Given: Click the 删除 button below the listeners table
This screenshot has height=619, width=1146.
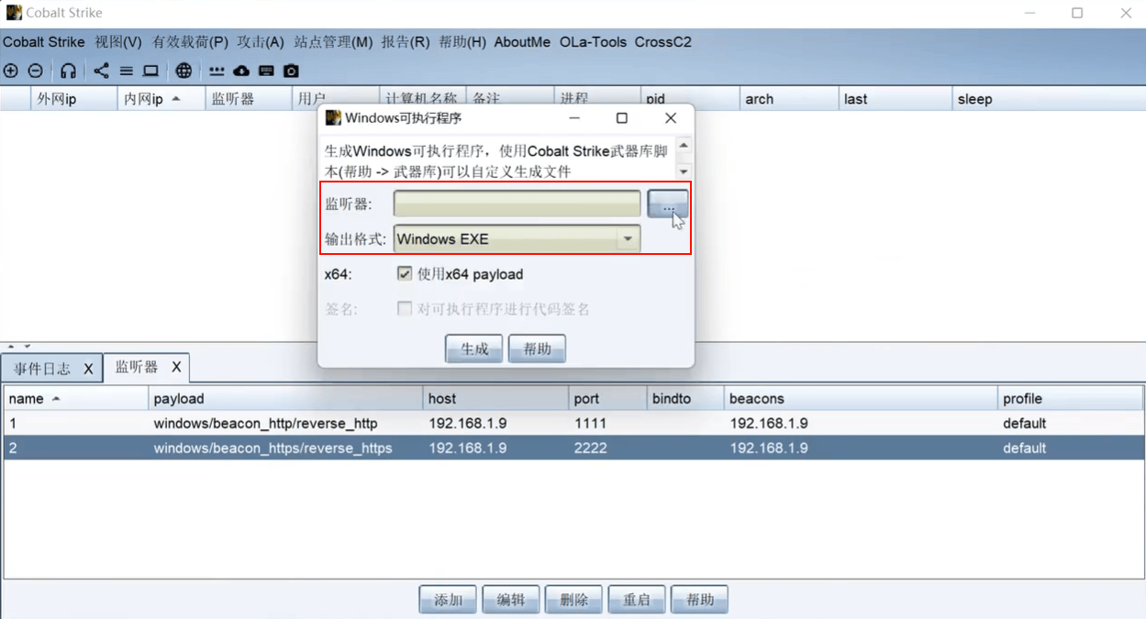Looking at the screenshot, I should click(x=573, y=600).
